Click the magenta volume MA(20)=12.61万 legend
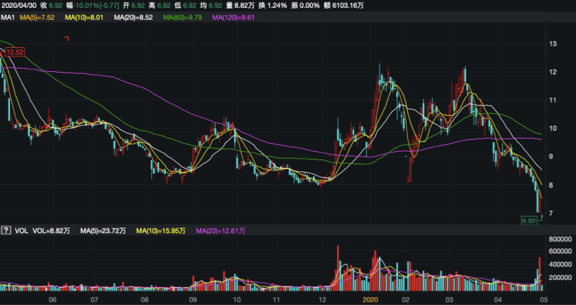Screen dimensions: 576x305 coord(221,231)
